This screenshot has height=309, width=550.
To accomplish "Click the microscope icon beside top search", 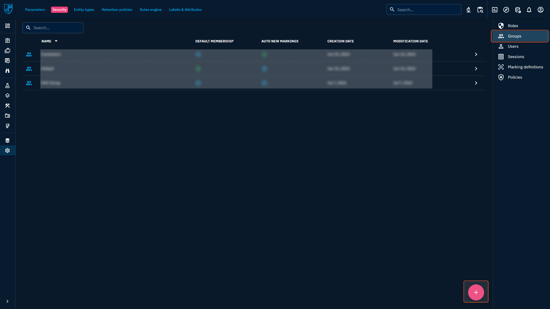I will [x=468, y=10].
